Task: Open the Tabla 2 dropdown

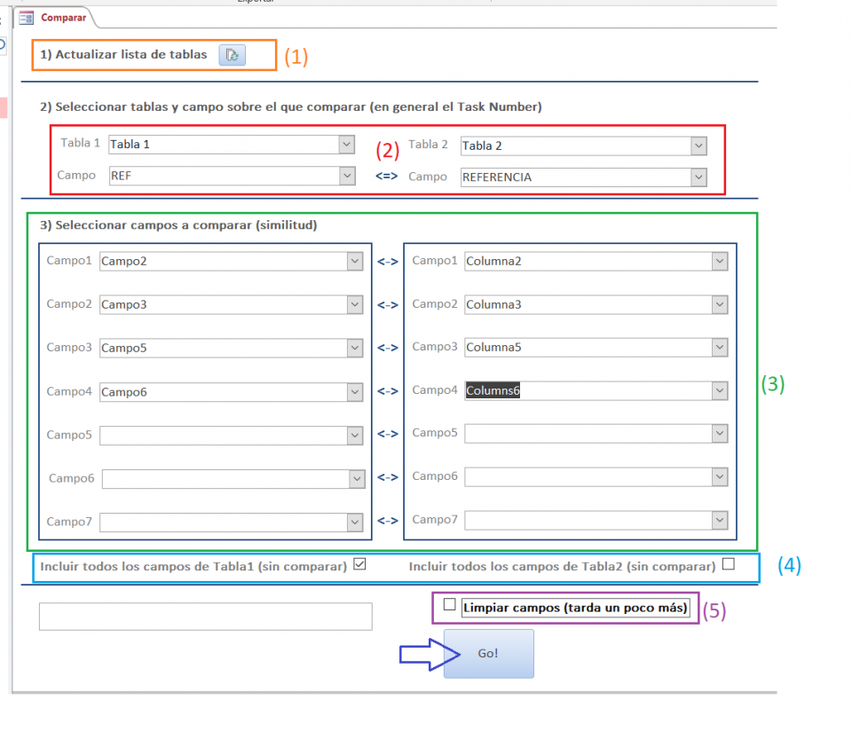Action: (x=698, y=145)
